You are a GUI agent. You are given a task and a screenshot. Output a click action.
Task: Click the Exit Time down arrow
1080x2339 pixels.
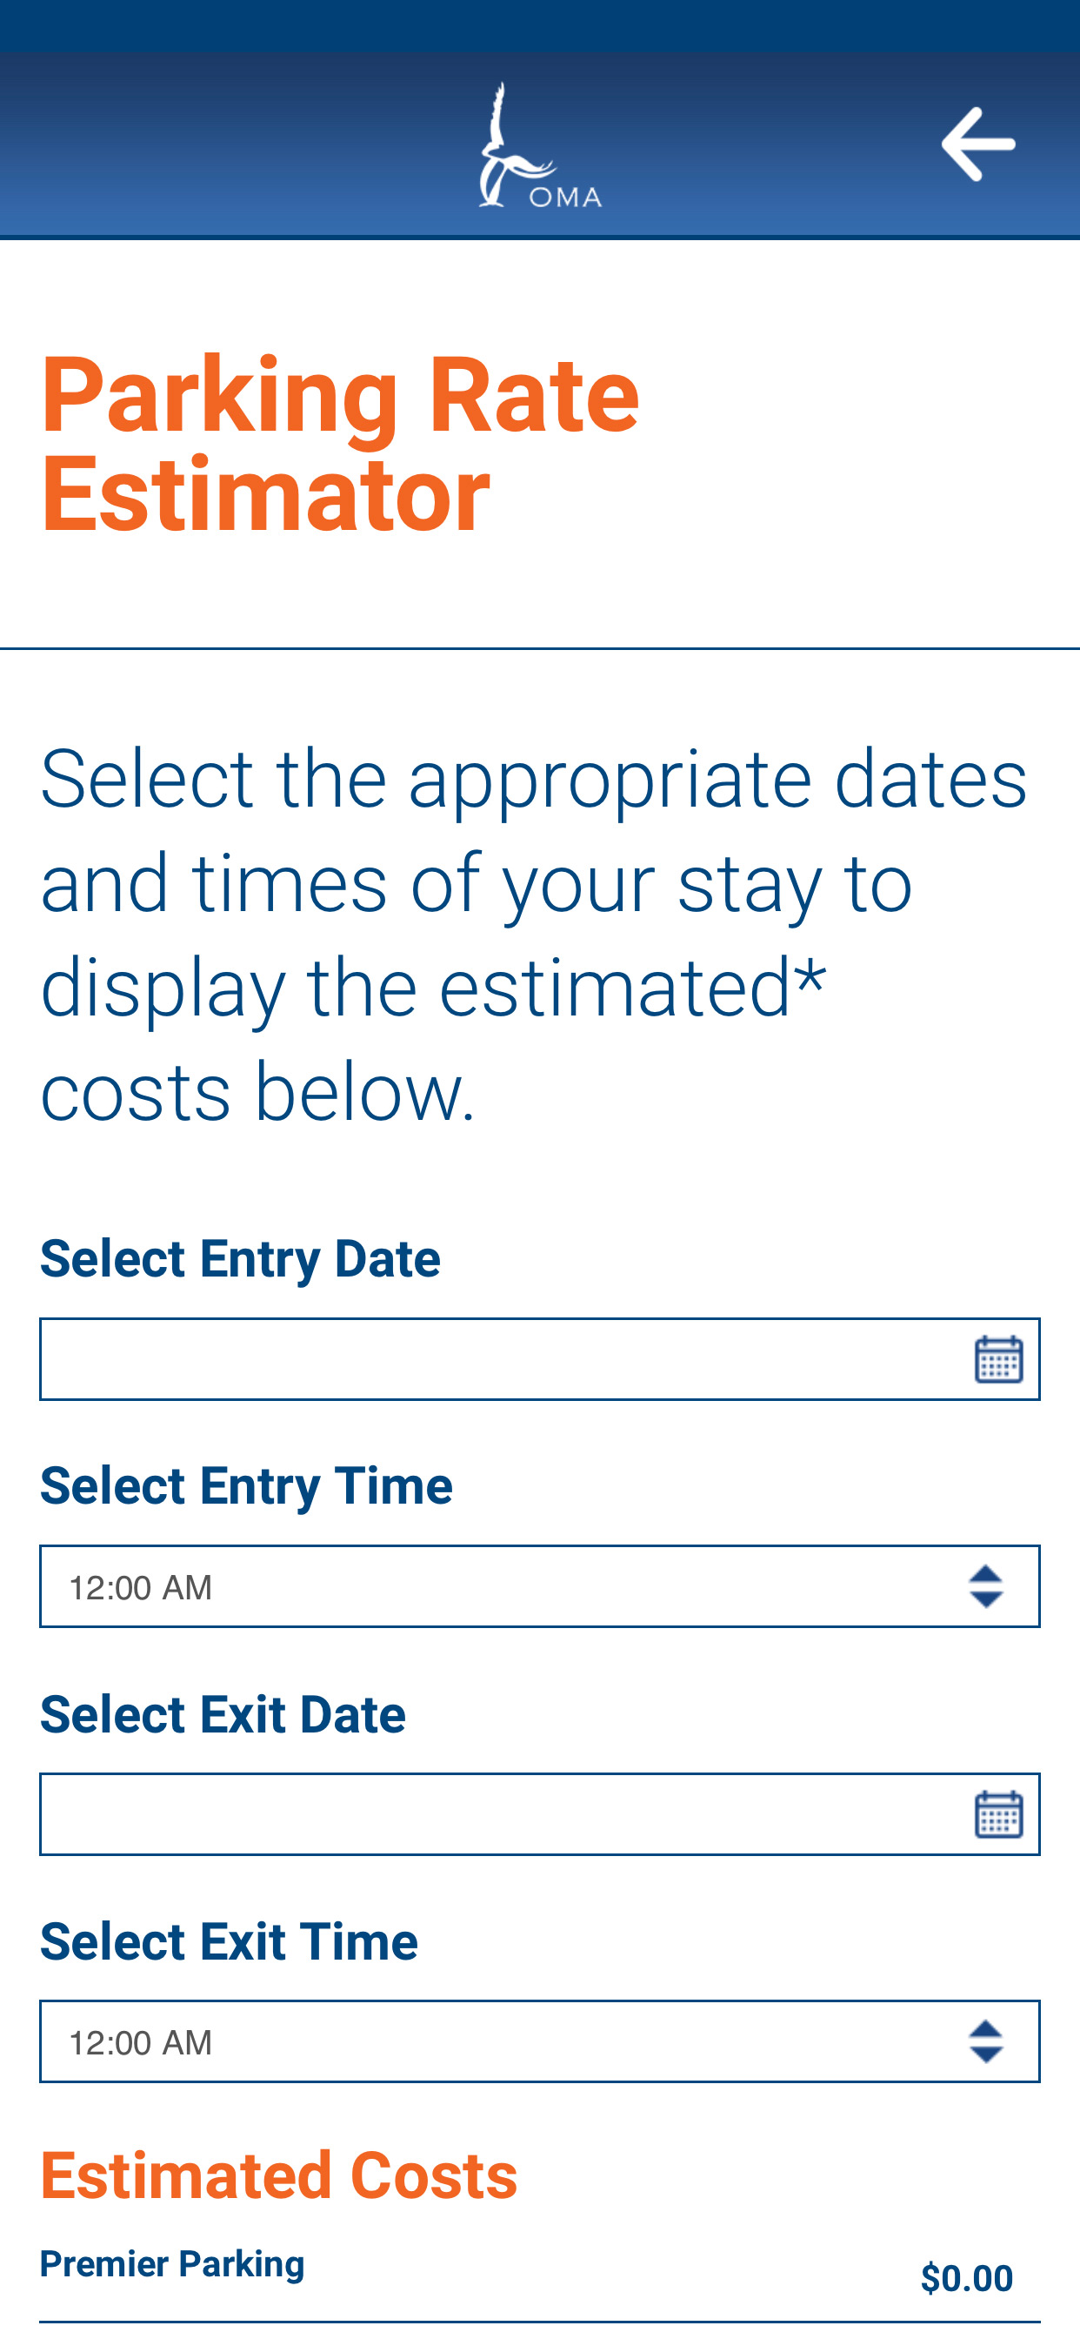point(985,2054)
